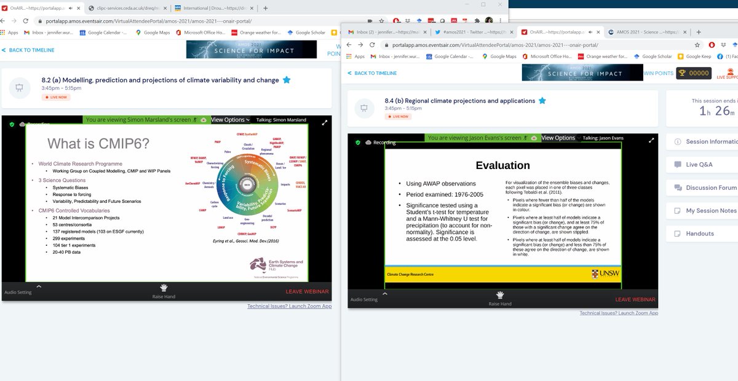The width and height of the screenshot is (738, 381).
Task: Favorite session 8.4 (b) with the star
Action: coord(542,101)
